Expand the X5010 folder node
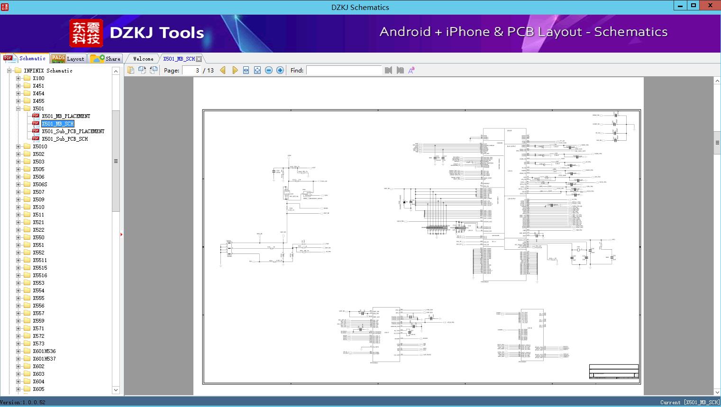The height and width of the screenshot is (407, 721). pos(18,146)
